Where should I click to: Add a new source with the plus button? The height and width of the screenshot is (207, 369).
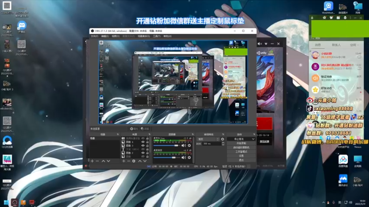pyautogui.click(x=124, y=161)
